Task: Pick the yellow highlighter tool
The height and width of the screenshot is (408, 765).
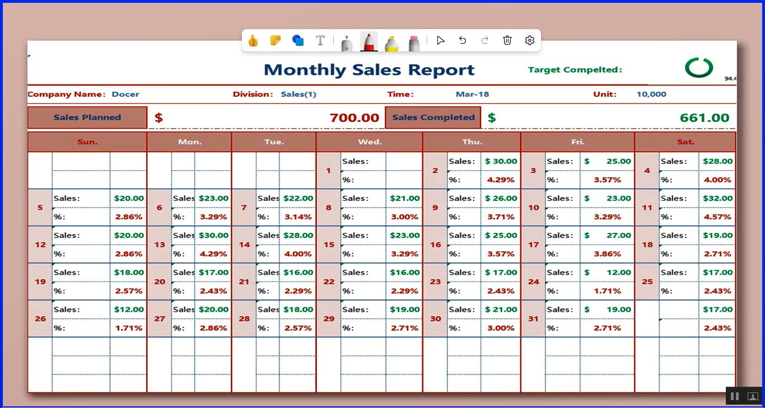Action: pyautogui.click(x=391, y=42)
